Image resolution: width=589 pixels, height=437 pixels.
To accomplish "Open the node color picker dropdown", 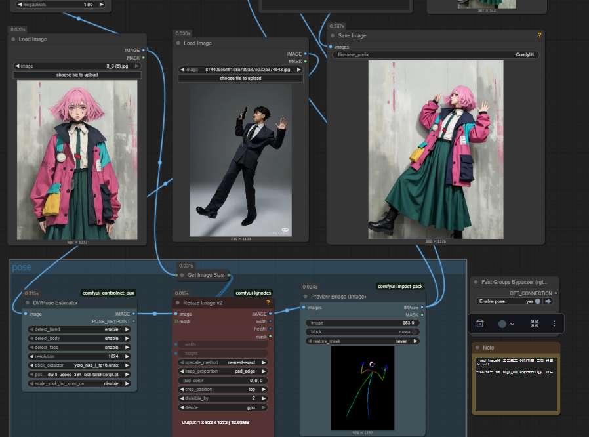I will (x=506, y=323).
